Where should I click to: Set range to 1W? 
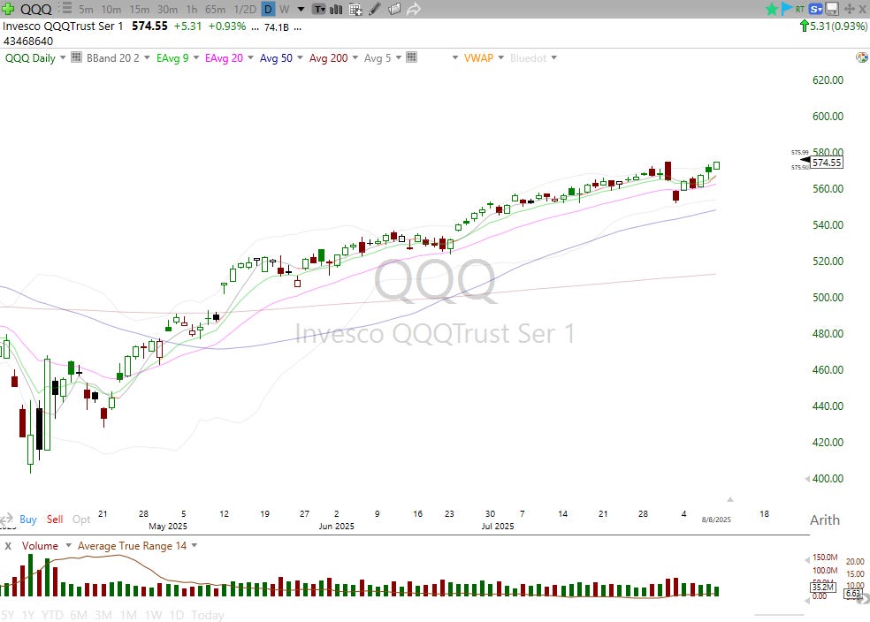[153, 615]
